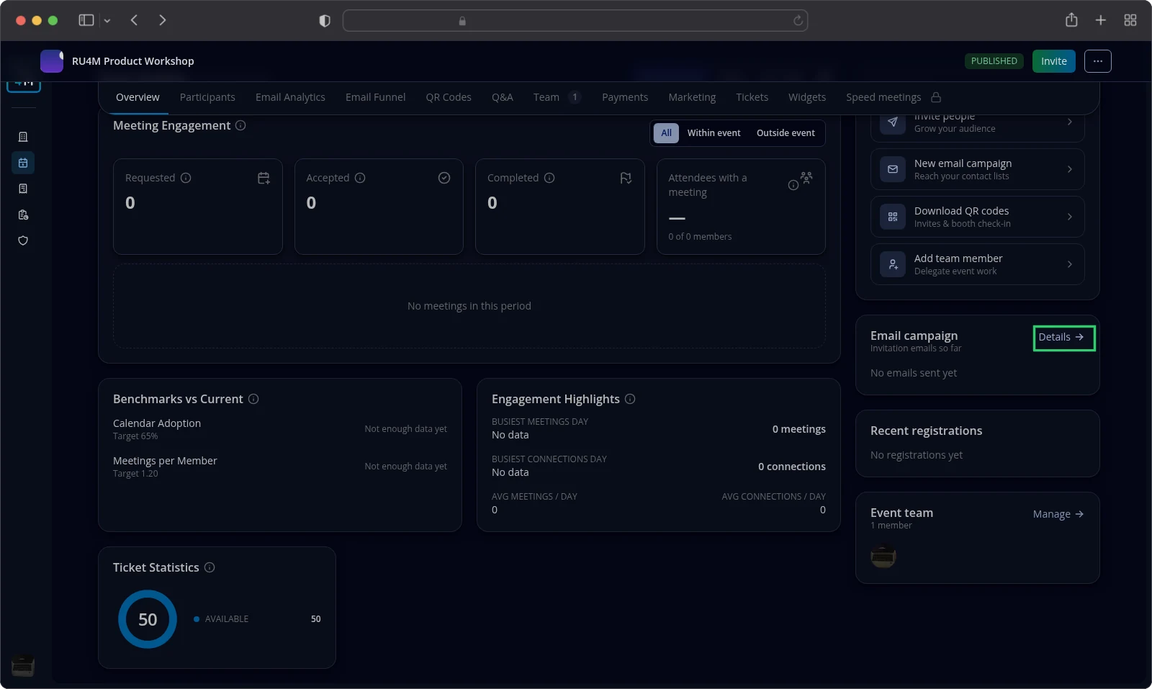Viewport: 1152px width, 689px height.
Task: Click the user avatar at sidebar bottom
Action: [23, 666]
